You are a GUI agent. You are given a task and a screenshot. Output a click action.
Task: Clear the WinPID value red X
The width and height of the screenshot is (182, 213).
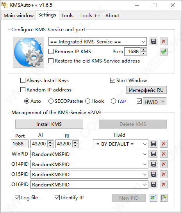164,154
